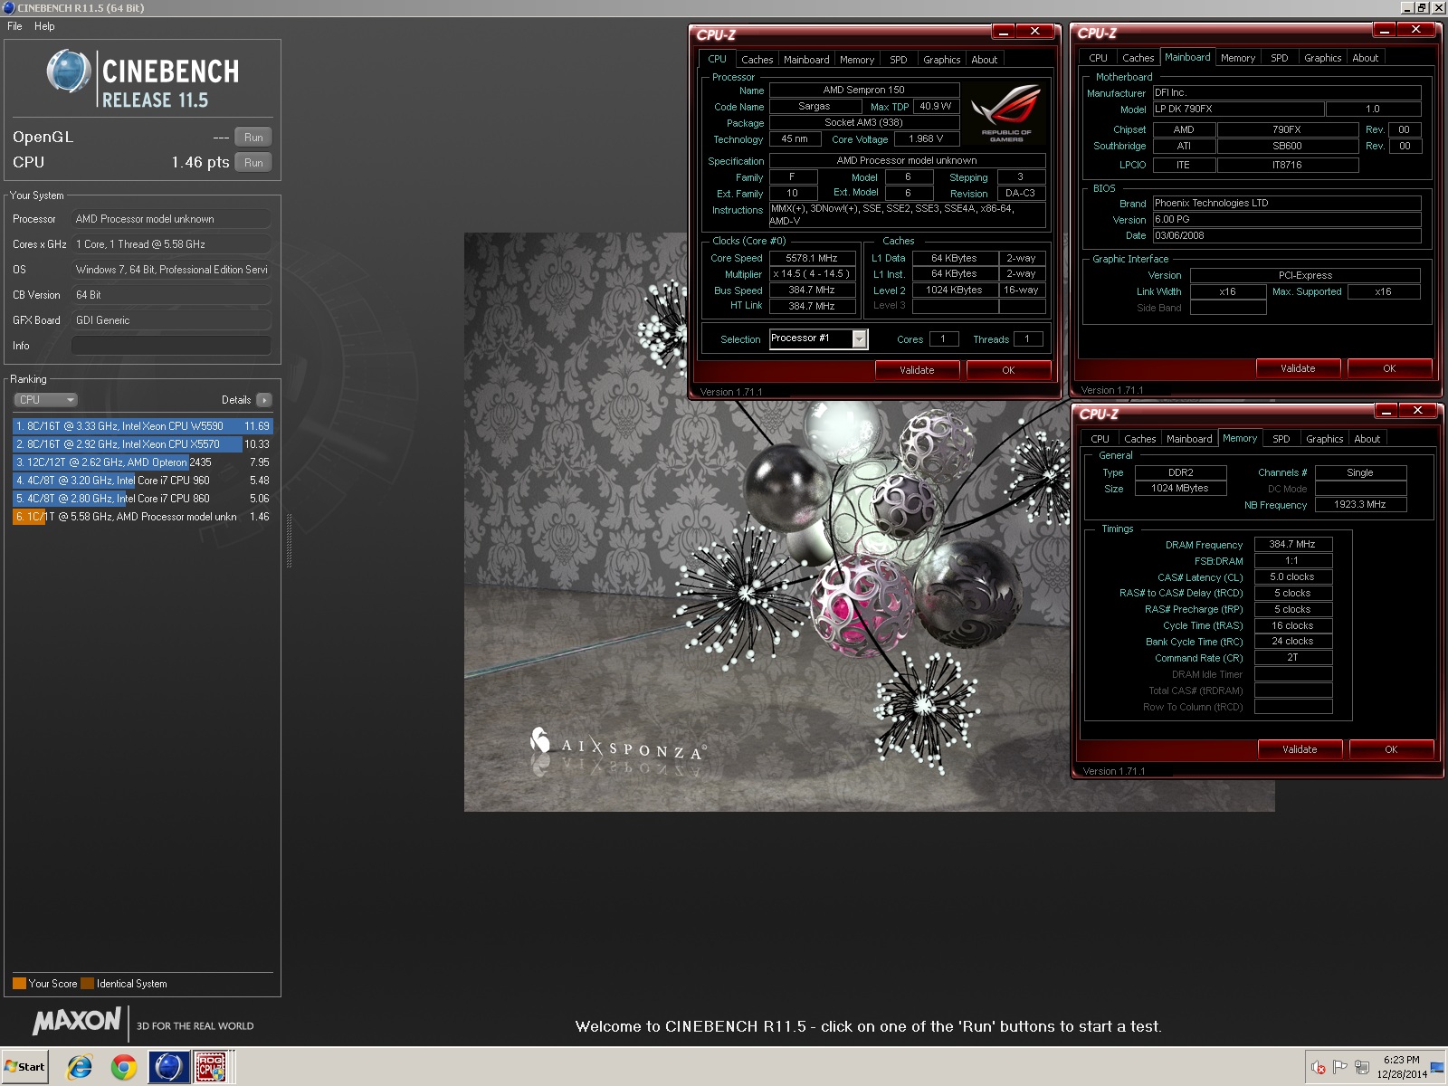The height and width of the screenshot is (1086, 1448).
Task: Launch Google Chrome from the taskbar
Action: point(124,1067)
